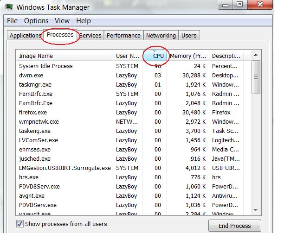Switch to the Applications tab
Image resolution: width=297 pixels, height=233 pixels.
25,36
